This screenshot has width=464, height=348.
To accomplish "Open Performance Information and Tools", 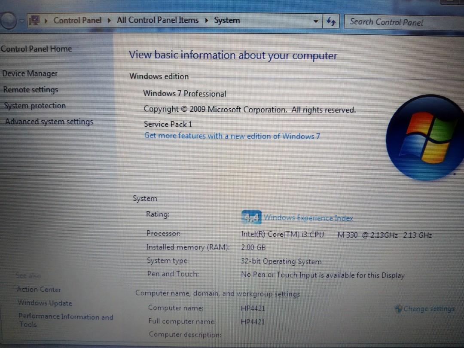I will tap(66, 320).
